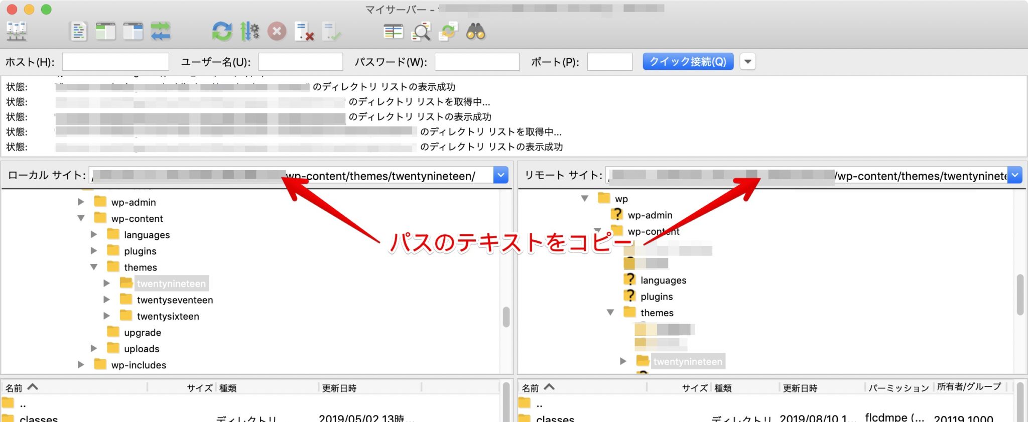Toggle the remote directory tree display
1028x422 pixels.
(x=133, y=32)
